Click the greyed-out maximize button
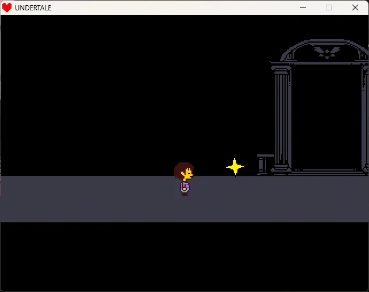Viewport: 369px width, 292px height. 329,7
